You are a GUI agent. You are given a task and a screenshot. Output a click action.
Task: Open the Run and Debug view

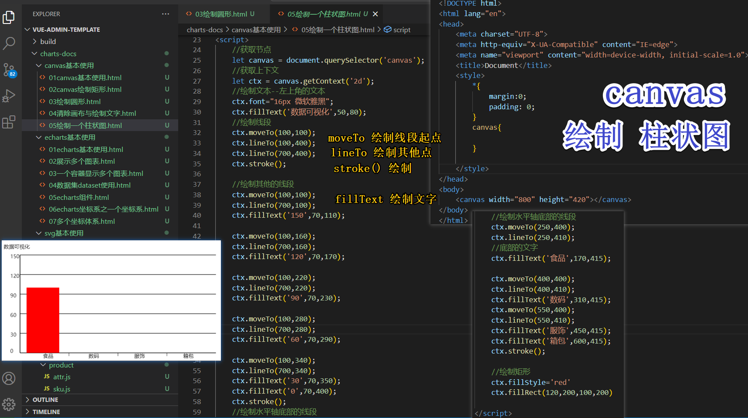click(x=10, y=96)
